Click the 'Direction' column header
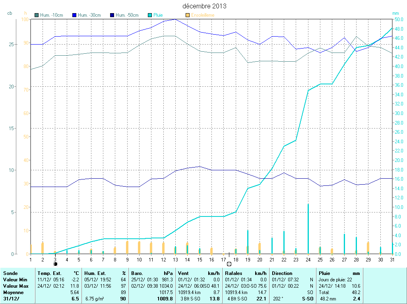 point(282,273)
